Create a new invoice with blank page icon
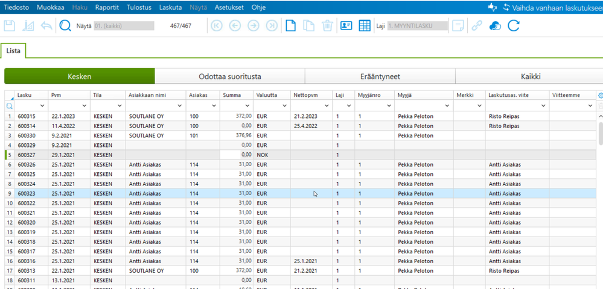 [291, 26]
